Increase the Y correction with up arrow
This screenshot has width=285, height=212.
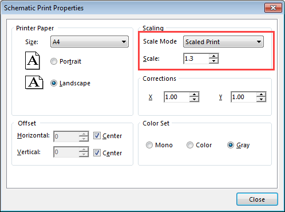[x=261, y=95]
